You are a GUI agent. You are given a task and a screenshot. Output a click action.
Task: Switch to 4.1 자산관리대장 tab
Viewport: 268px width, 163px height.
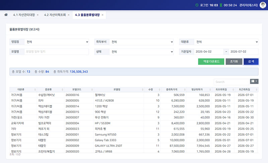(x=24, y=15)
